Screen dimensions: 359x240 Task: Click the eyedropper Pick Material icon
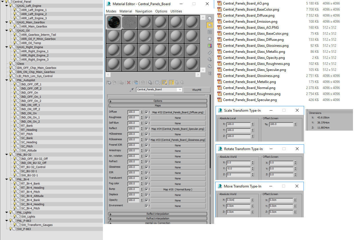[132, 90]
